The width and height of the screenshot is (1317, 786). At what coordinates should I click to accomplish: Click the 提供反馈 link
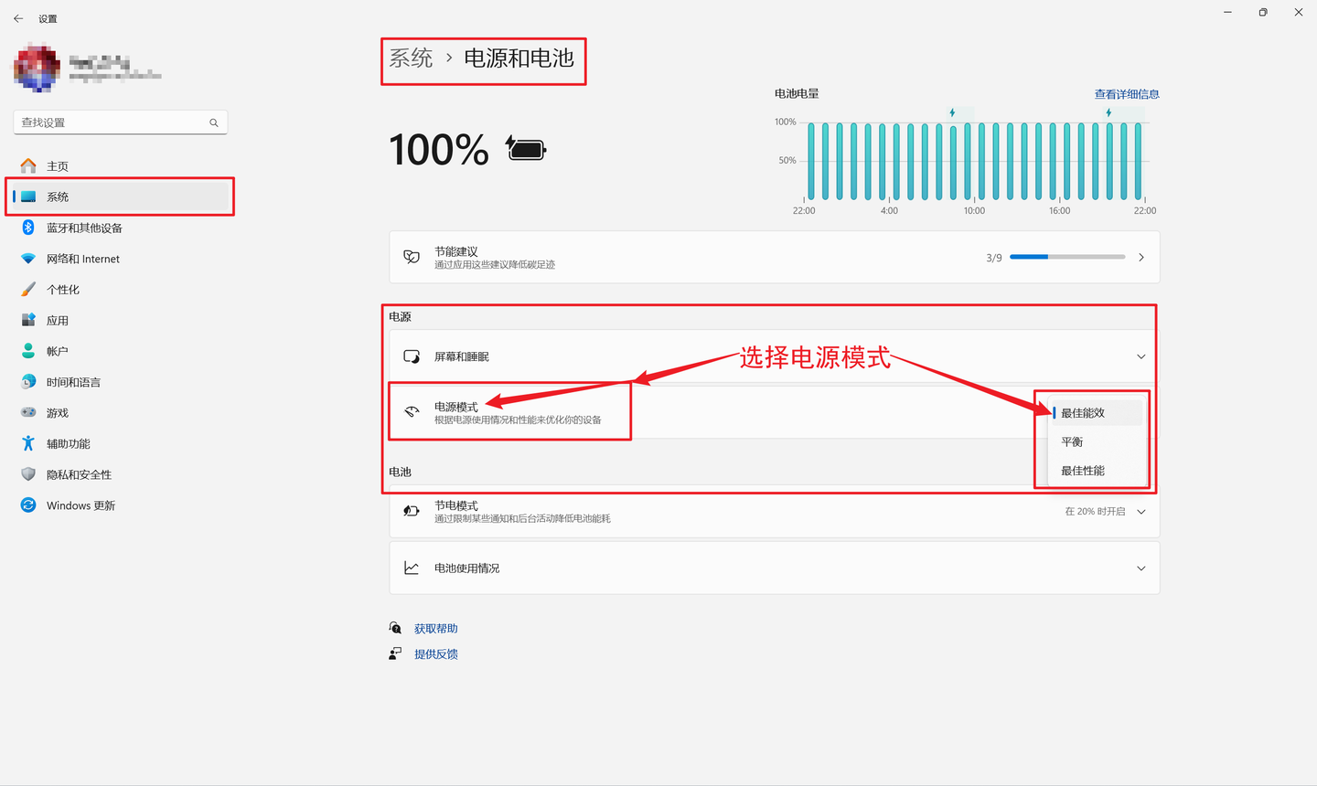pyautogui.click(x=435, y=654)
